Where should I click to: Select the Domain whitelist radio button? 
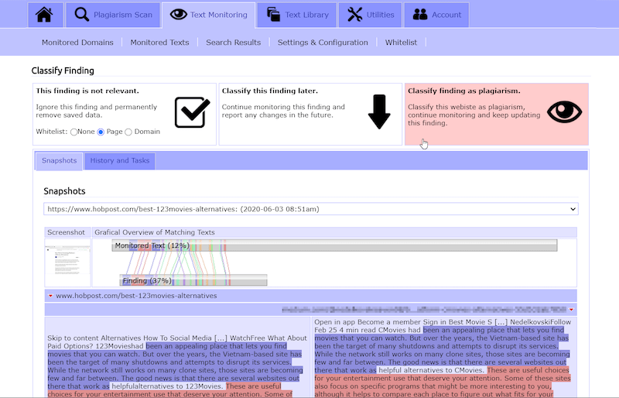[x=128, y=132]
